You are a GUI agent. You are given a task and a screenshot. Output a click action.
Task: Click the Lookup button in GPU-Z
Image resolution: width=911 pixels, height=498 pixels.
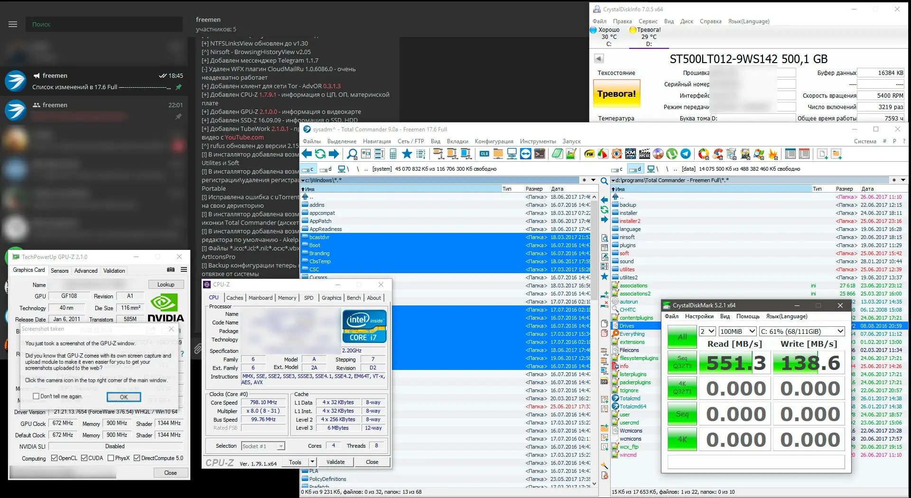[x=166, y=285]
